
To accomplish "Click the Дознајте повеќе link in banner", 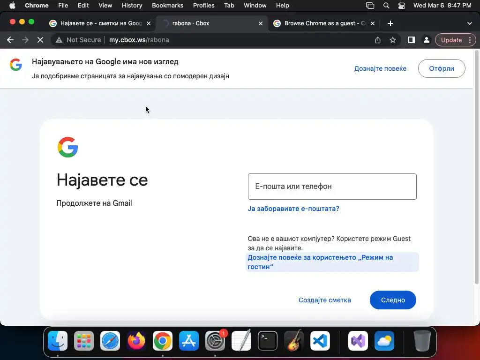I will (380, 68).
